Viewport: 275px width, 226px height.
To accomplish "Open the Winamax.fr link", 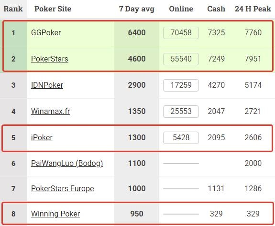I will coord(51,112).
